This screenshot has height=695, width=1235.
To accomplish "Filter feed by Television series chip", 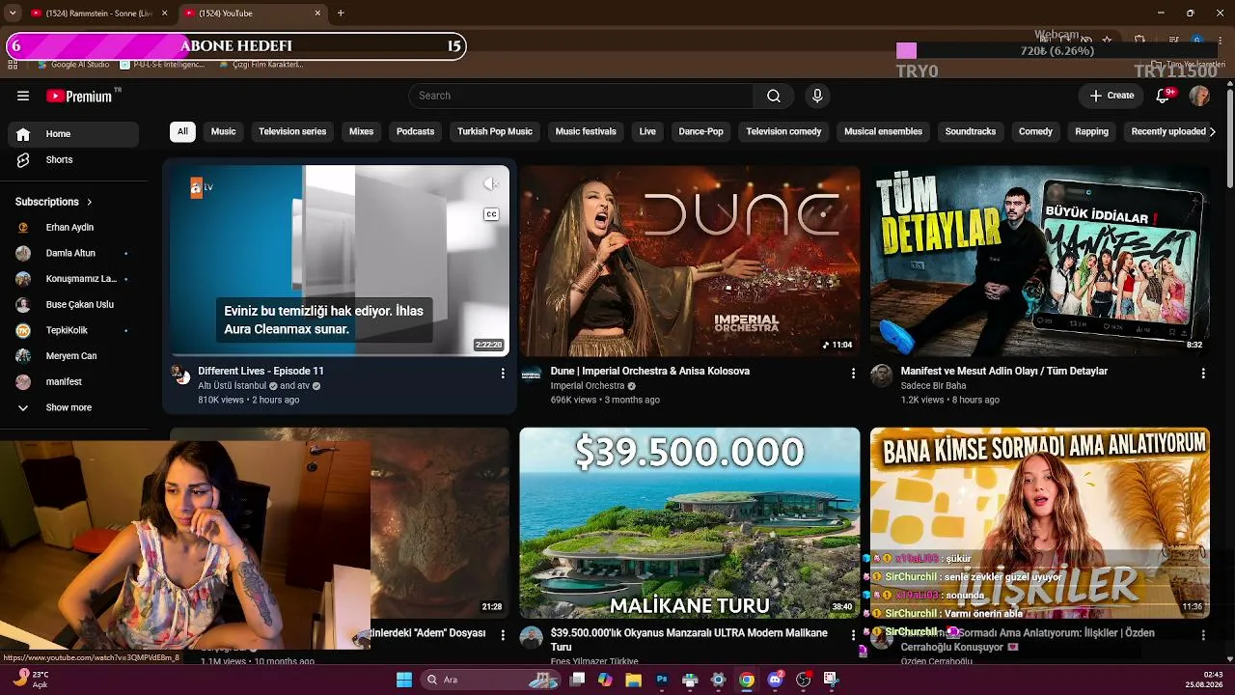I will click(292, 131).
